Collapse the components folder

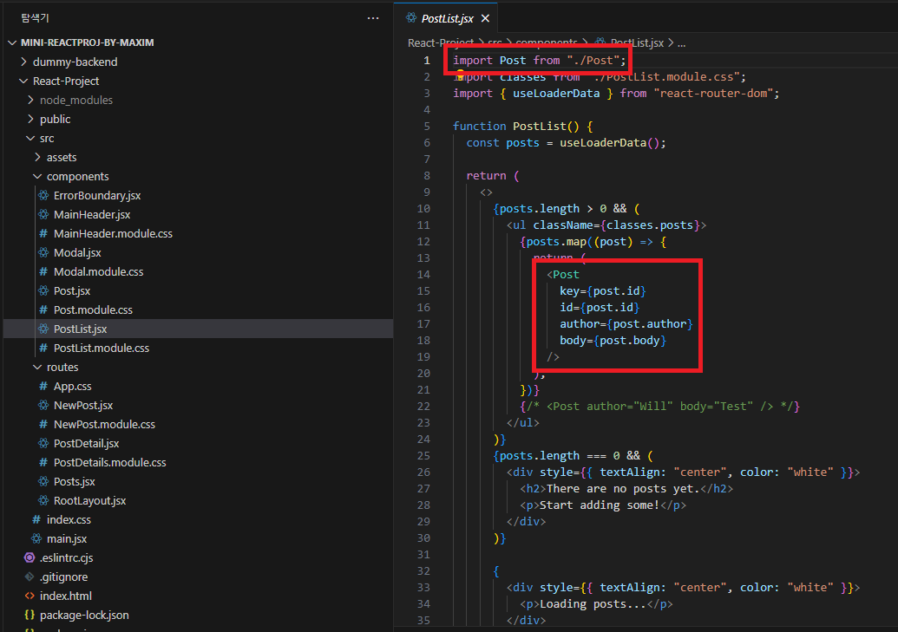[37, 176]
